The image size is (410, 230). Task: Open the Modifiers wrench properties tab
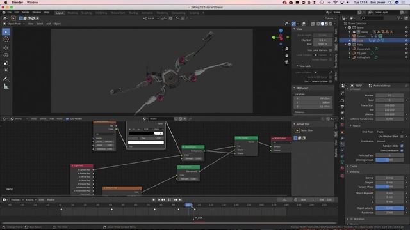tap(342, 138)
